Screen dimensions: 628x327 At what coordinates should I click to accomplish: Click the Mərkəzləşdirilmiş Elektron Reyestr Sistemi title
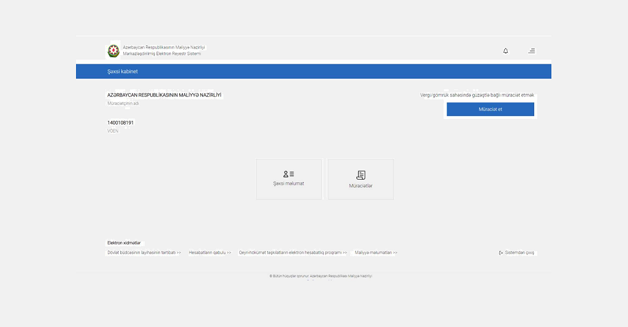(x=162, y=54)
